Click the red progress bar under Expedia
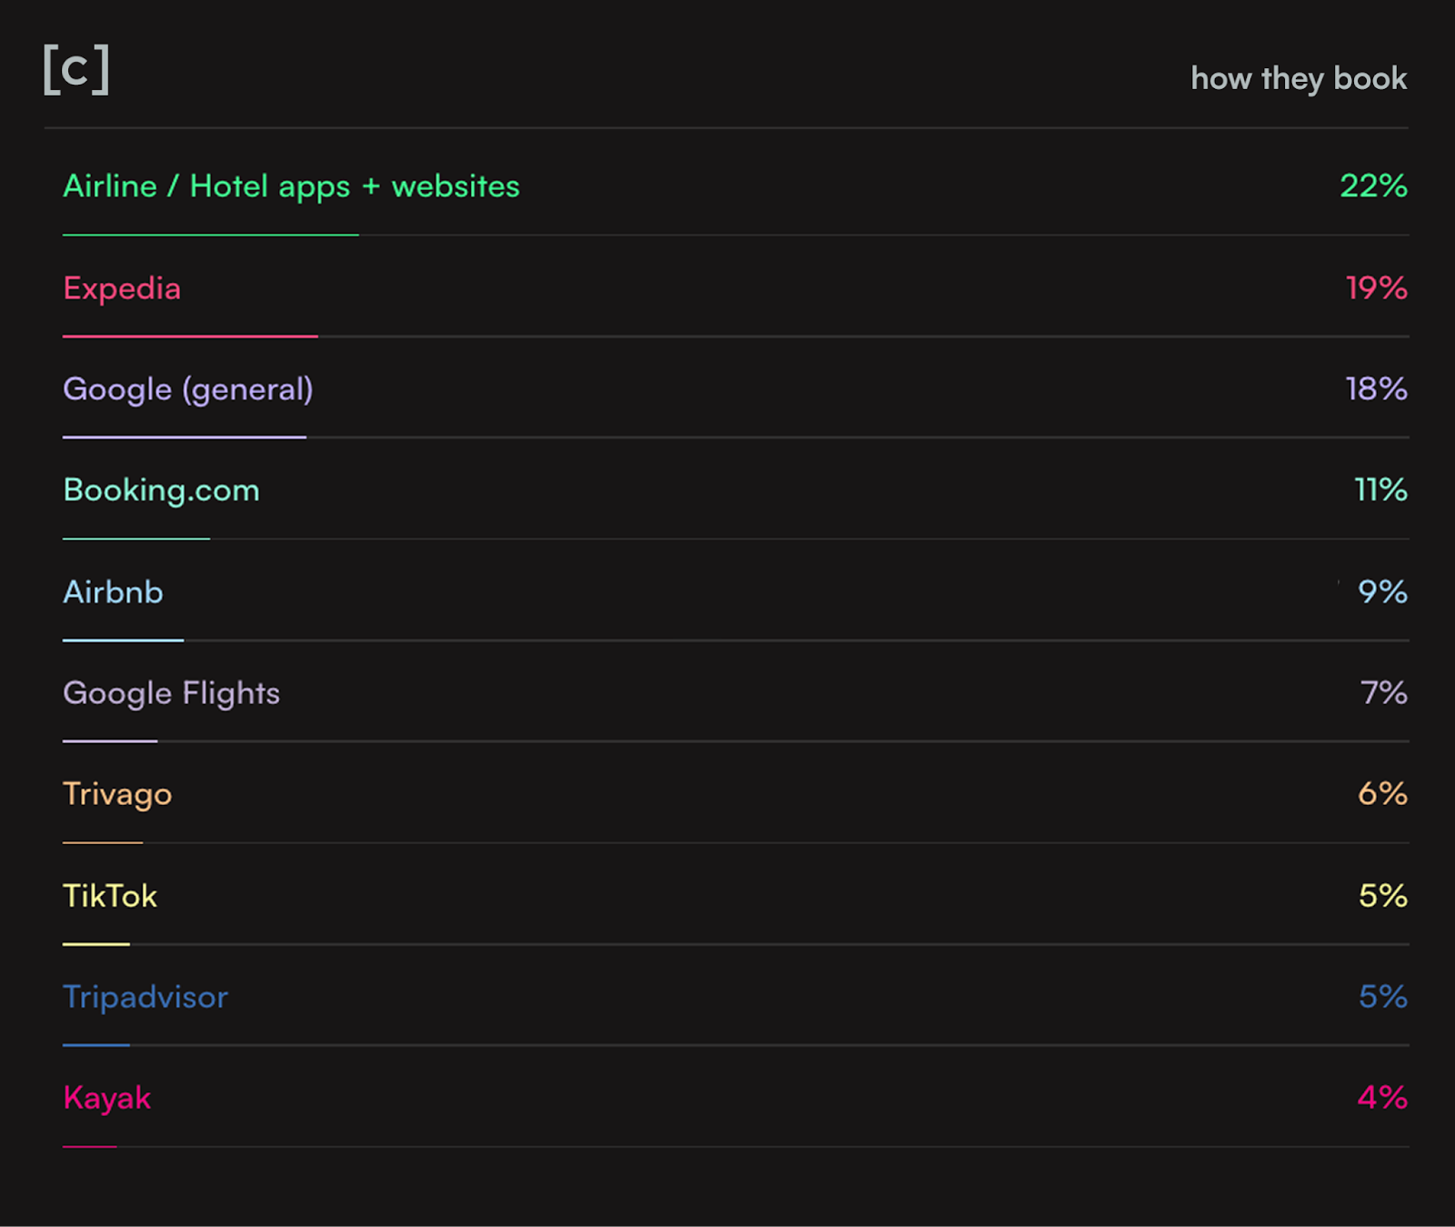This screenshot has width=1455, height=1227. [190, 337]
